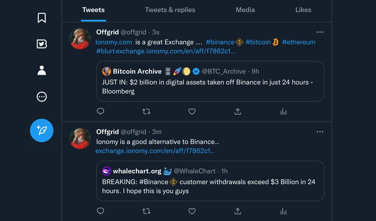Switch to the Tweets & replies tab
This screenshot has width=376, height=221.
tap(170, 10)
